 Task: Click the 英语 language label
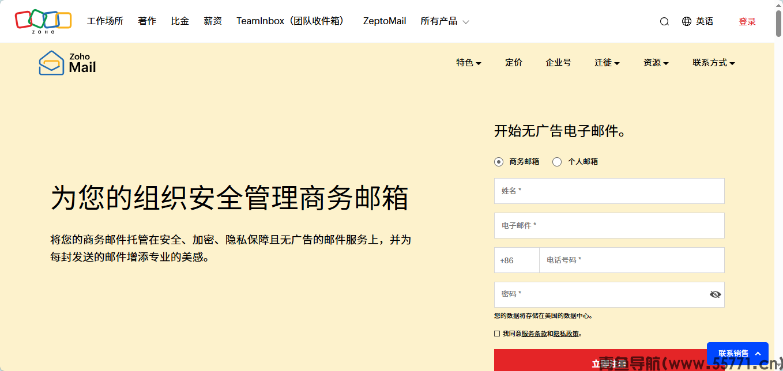point(705,21)
